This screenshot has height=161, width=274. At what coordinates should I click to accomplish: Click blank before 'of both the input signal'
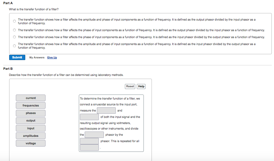pos(89,117)
